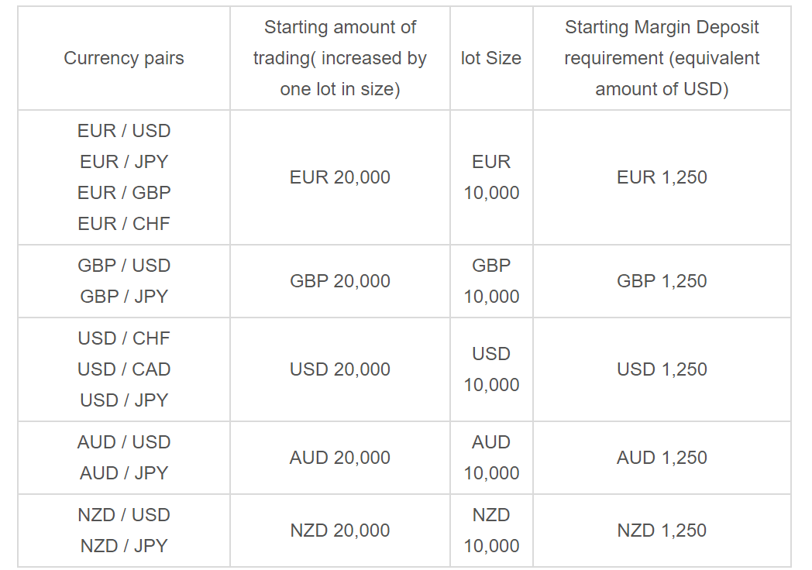Select the GBP / USD pair

tap(124, 266)
